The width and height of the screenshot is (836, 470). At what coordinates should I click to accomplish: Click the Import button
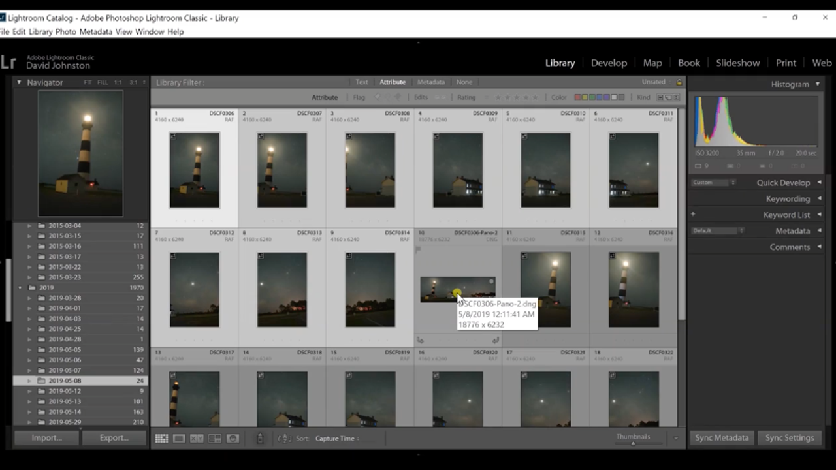pos(47,437)
